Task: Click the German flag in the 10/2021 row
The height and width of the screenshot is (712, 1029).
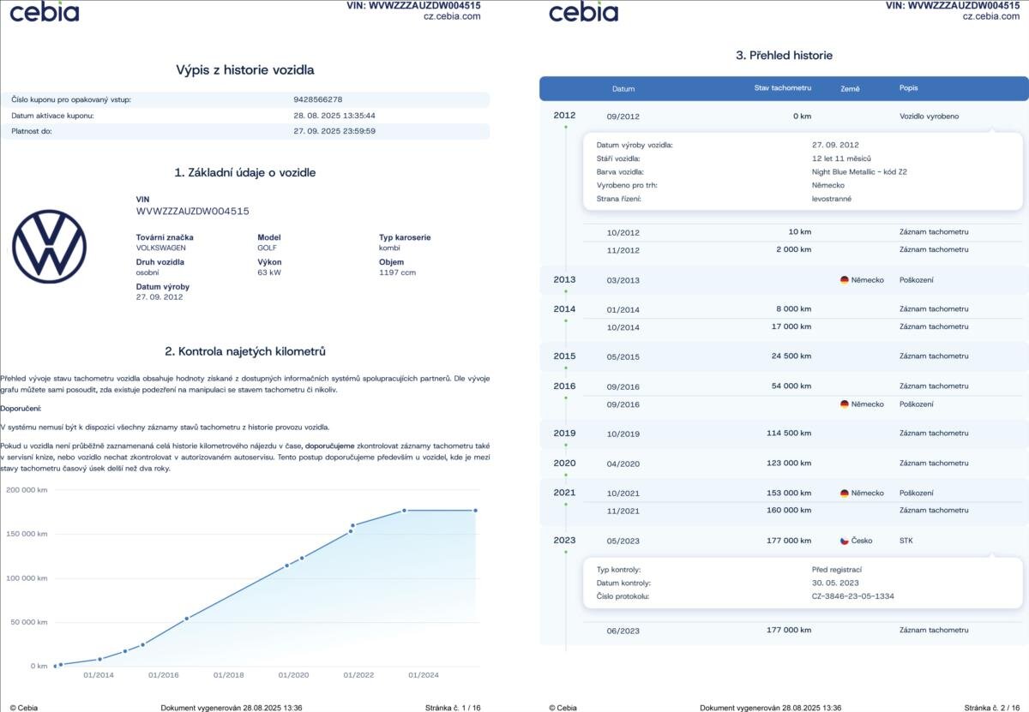Action: pos(844,494)
